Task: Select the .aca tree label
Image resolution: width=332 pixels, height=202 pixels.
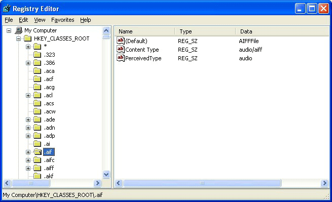Action: (x=49, y=71)
